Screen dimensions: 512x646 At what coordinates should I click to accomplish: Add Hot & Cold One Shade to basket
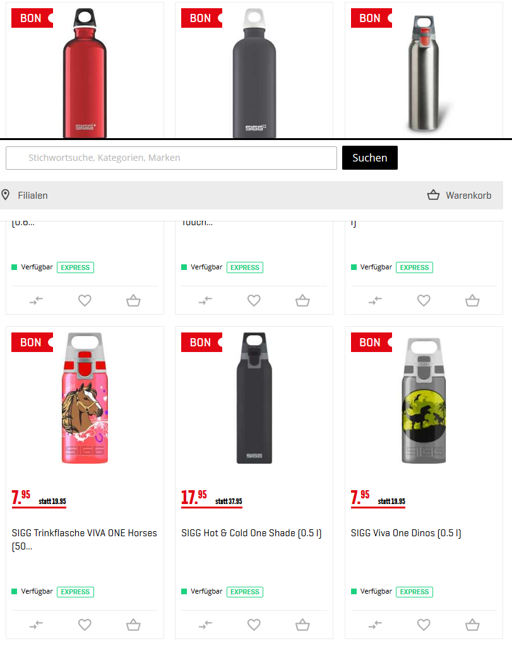302,625
